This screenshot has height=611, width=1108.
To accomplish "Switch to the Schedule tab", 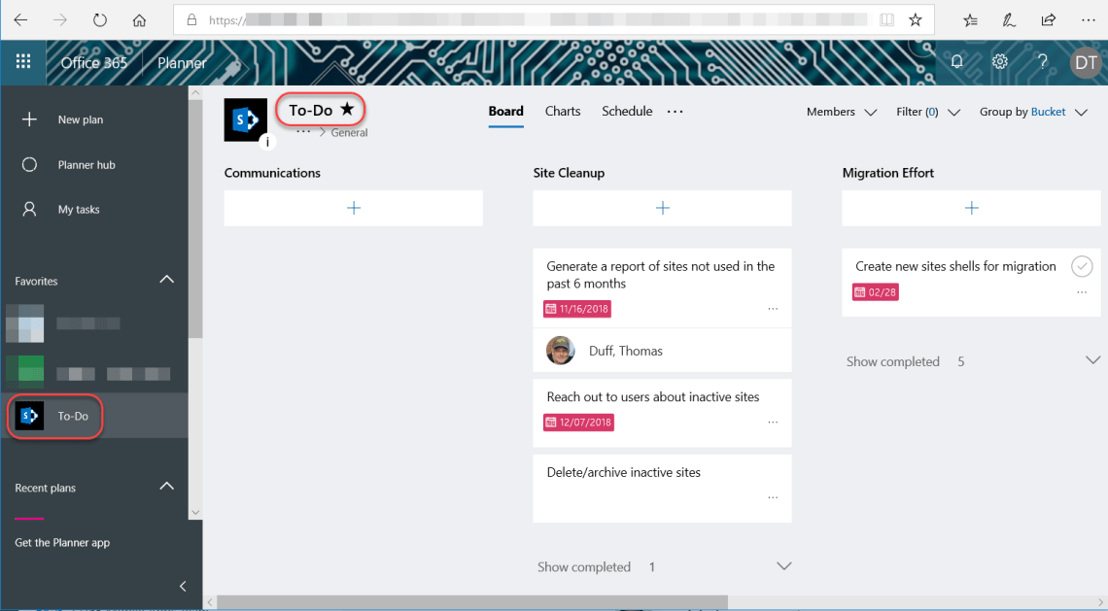I will [x=627, y=111].
